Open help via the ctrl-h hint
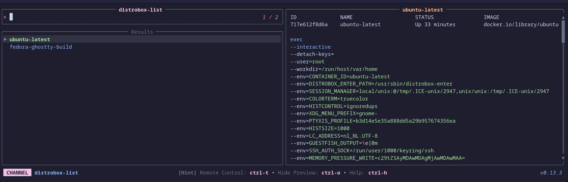The height and width of the screenshot is (182, 568). click(x=377, y=173)
